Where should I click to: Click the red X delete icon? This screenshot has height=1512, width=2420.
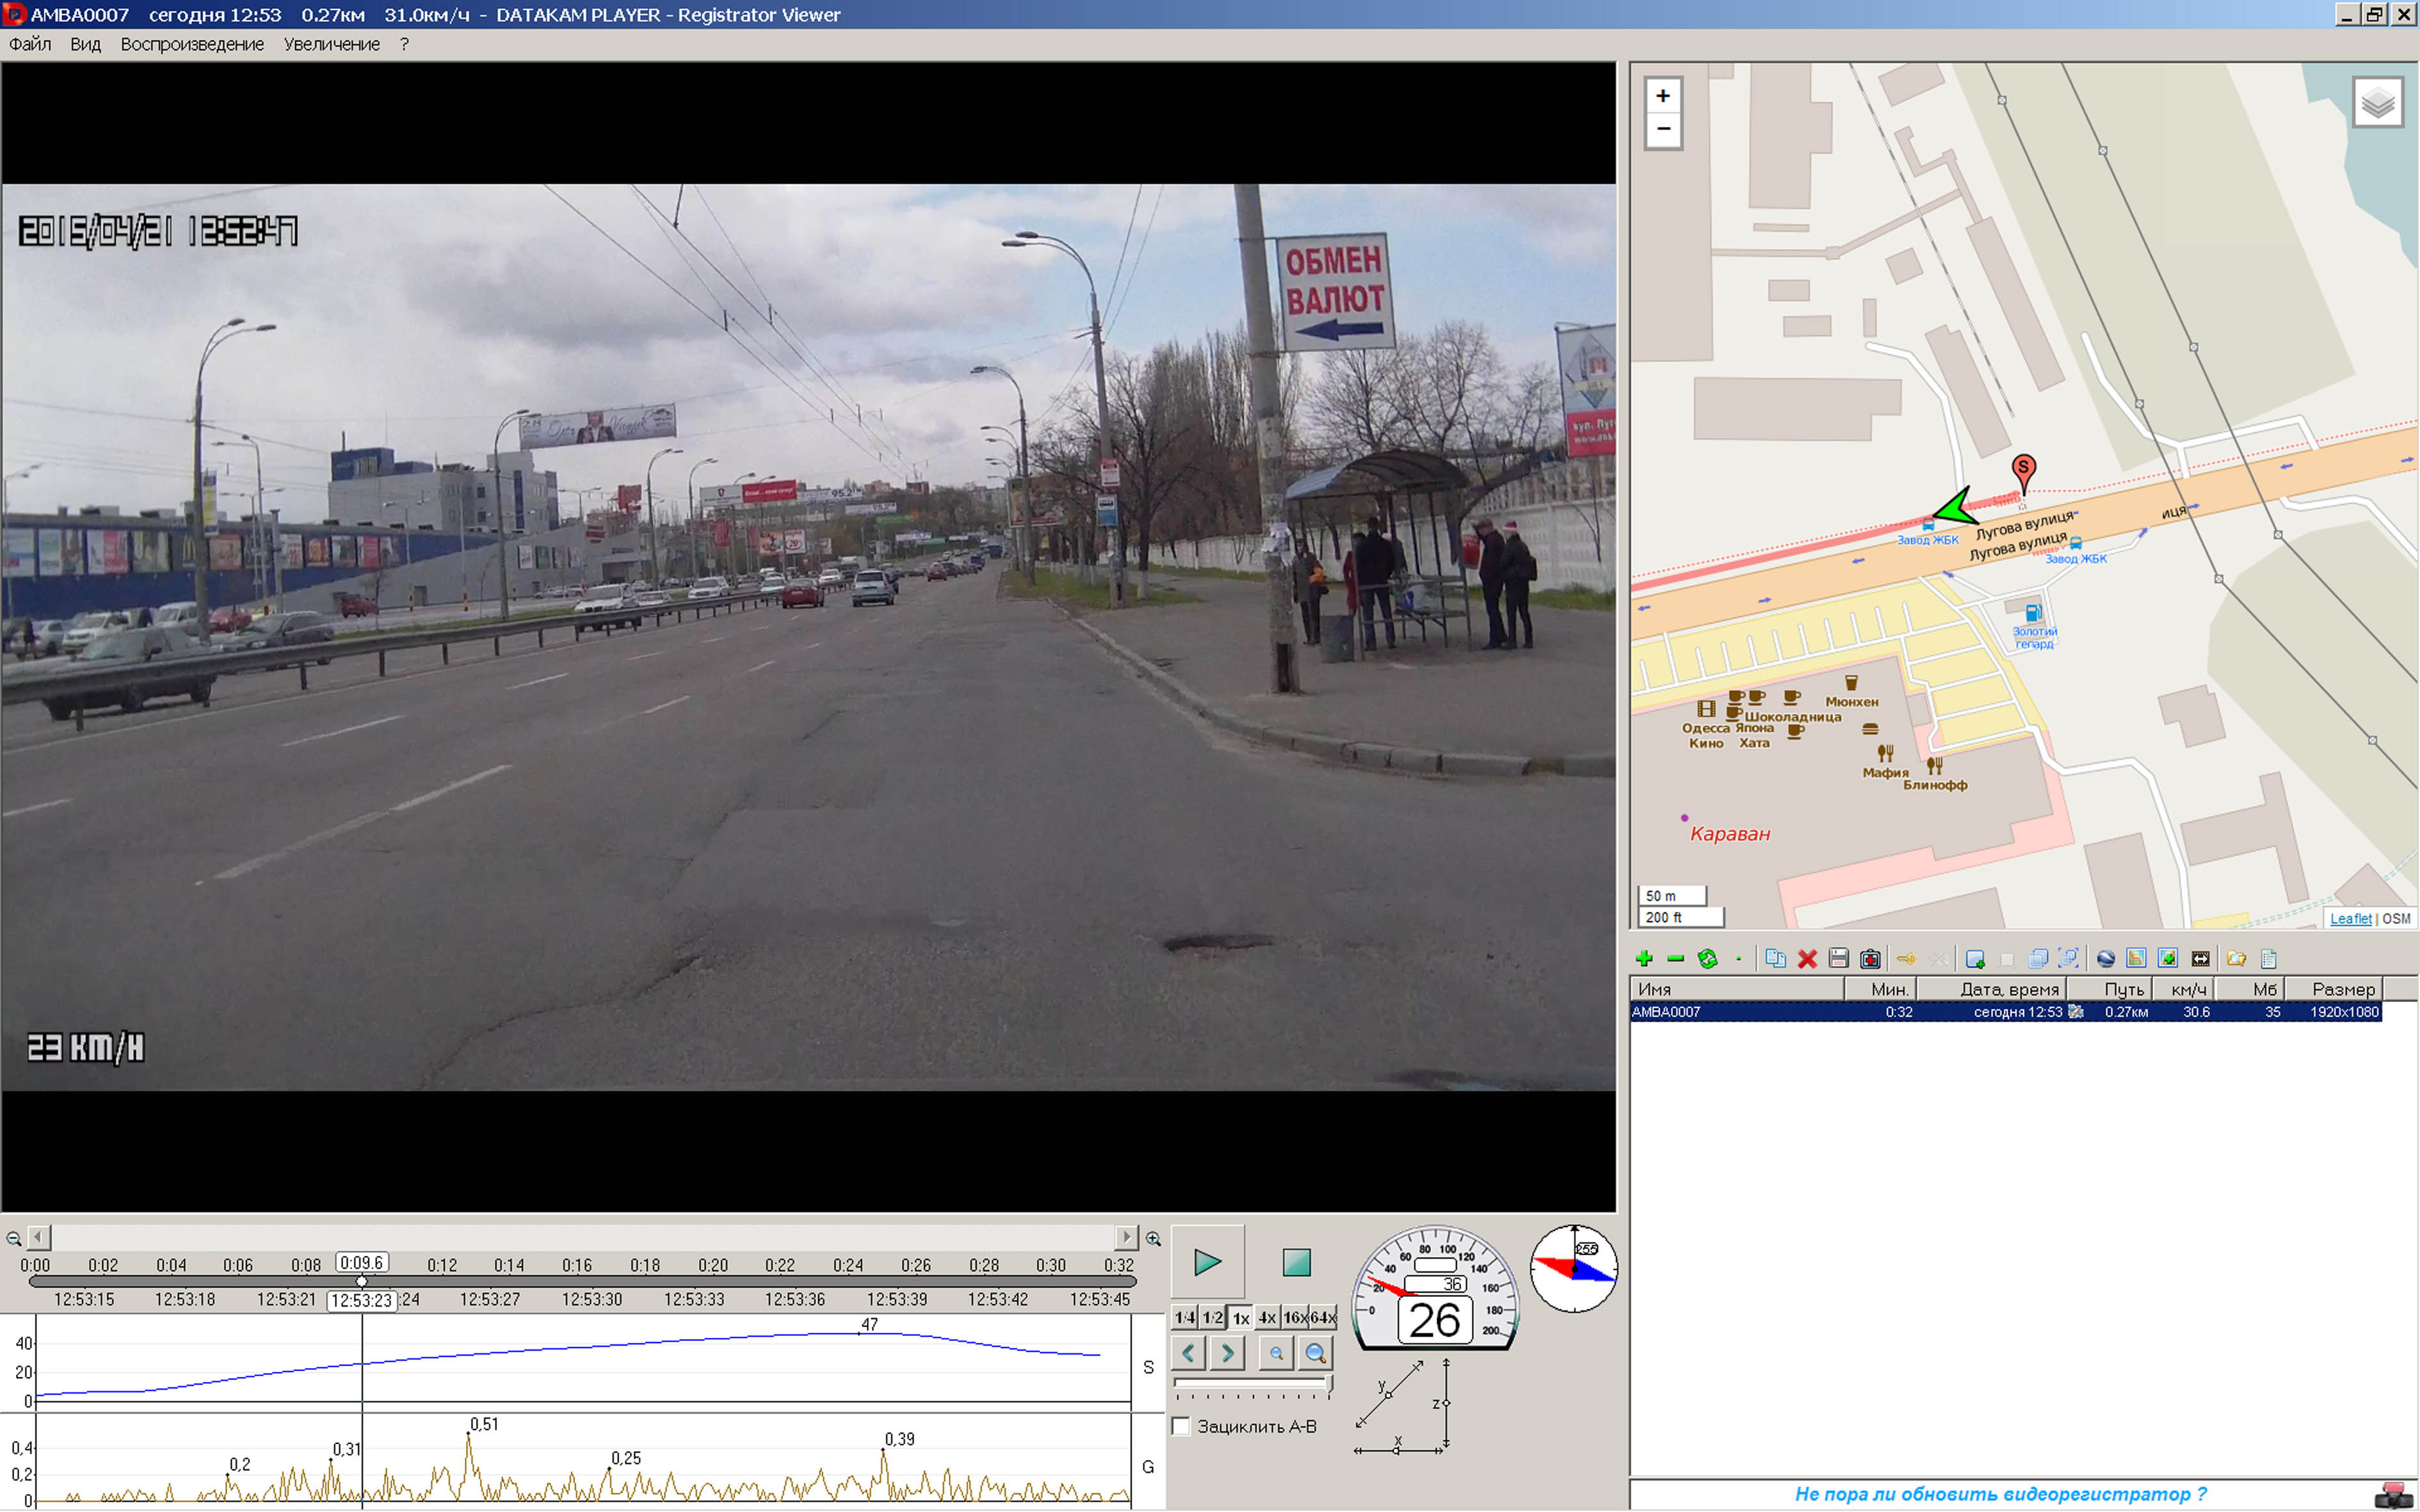pos(1807,959)
